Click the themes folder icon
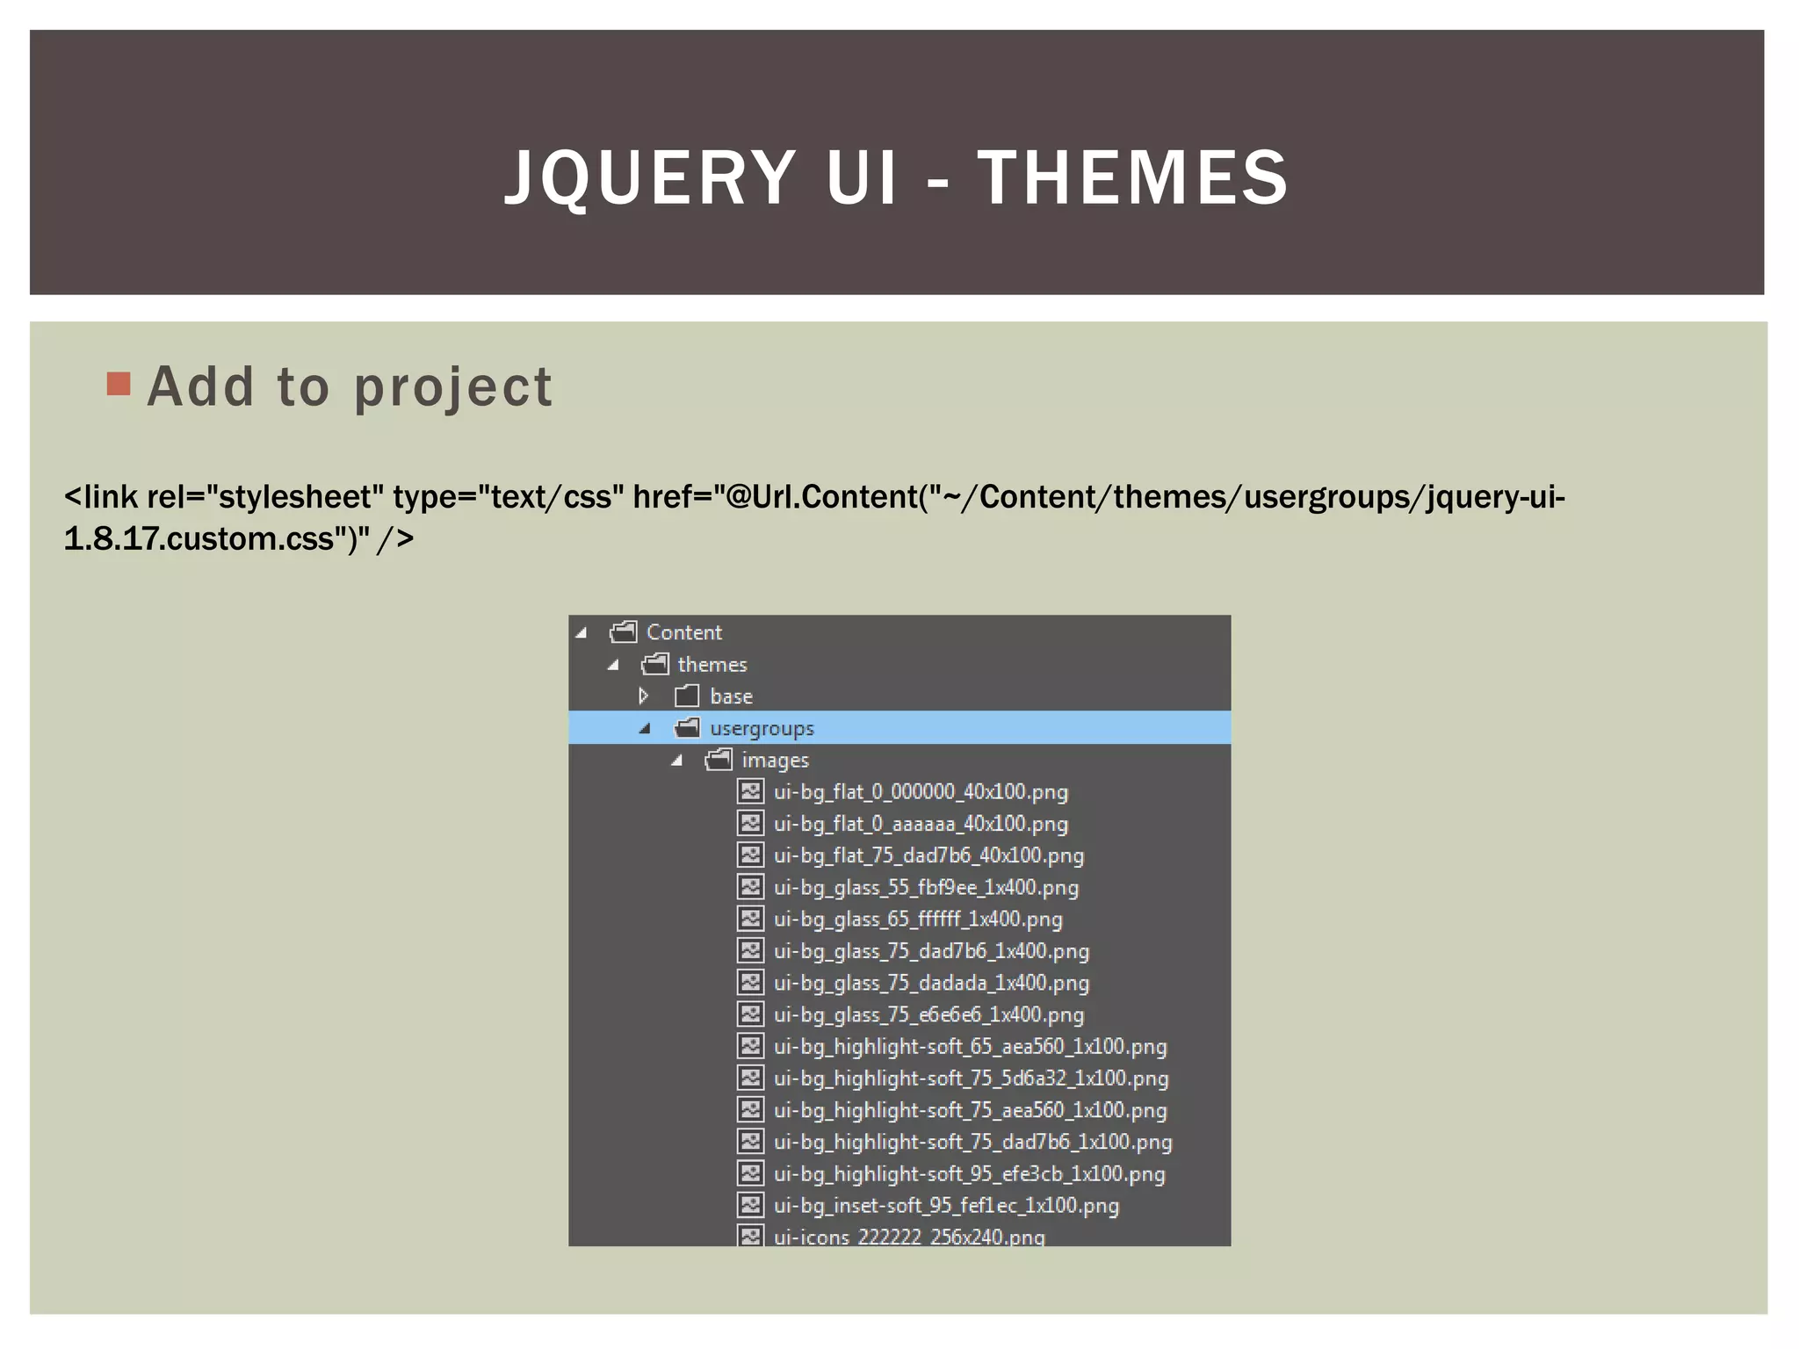Screen dimensions: 1799x1349 655,664
